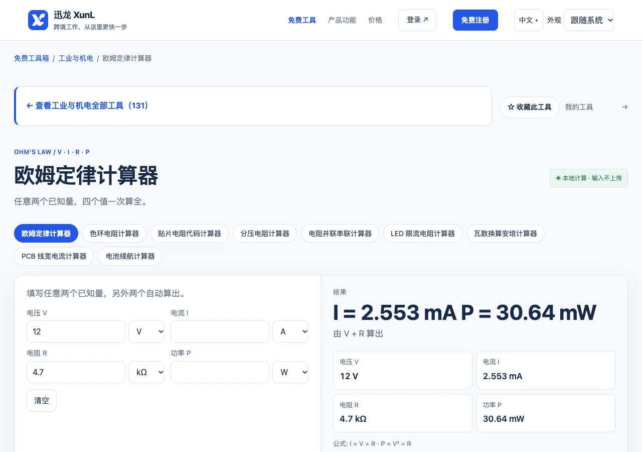Screen dimensions: 642x452
Task: Open the current unit dropdown showing A
Action: coord(290,331)
